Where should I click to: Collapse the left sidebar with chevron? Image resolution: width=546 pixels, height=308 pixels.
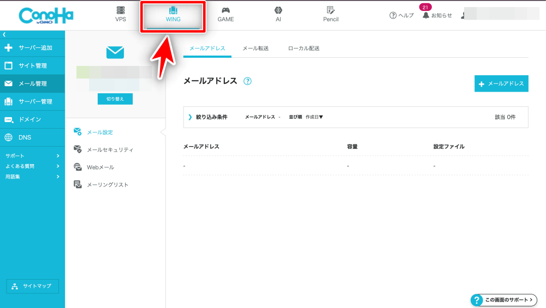click(4, 34)
